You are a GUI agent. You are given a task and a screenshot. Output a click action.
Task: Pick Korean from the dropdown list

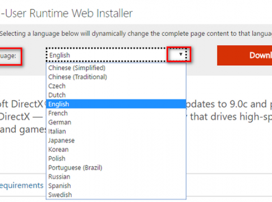point(116,149)
